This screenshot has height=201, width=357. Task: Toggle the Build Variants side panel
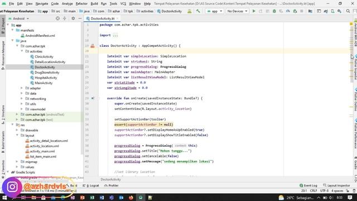pos(3,142)
